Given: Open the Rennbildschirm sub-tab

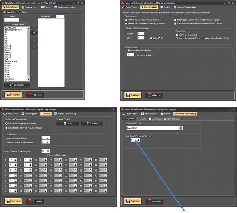Looking at the screenshot, I should (172, 119).
